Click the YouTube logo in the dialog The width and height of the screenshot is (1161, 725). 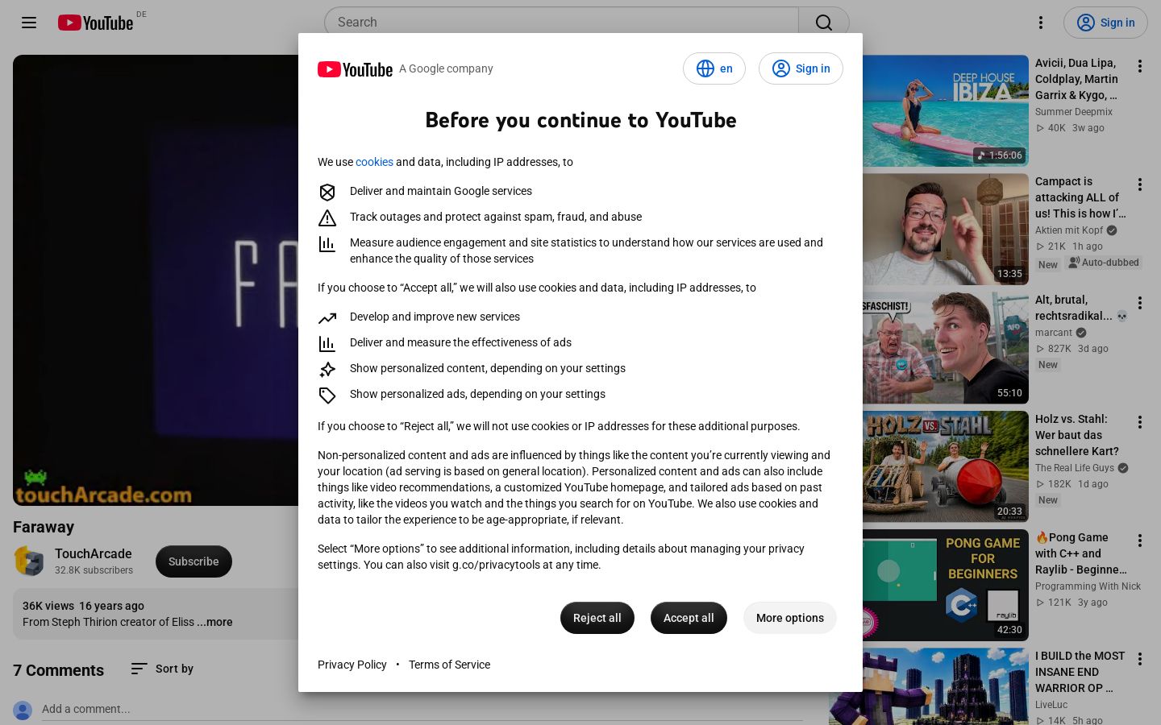(x=355, y=69)
